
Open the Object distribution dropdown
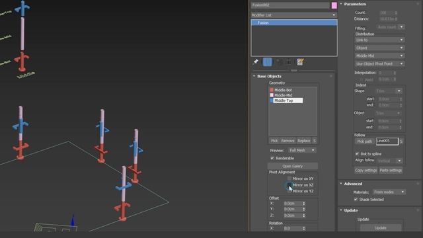tap(379, 48)
